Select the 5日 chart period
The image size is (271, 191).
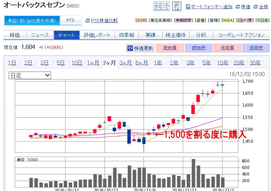61,63
